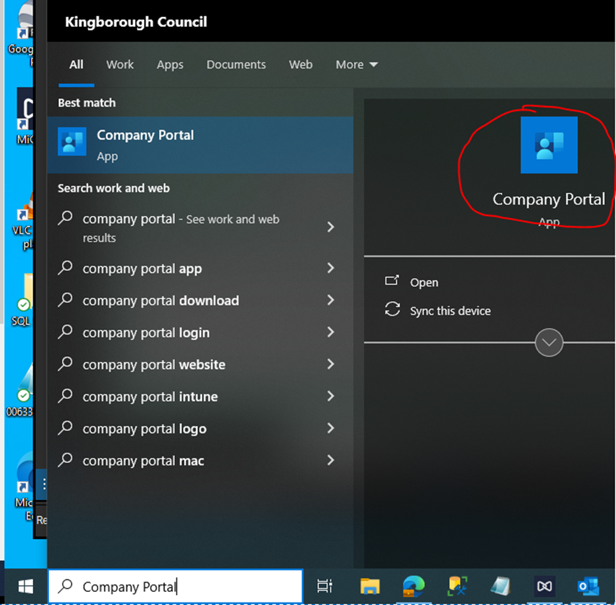Switch to the All tab

coord(76,64)
